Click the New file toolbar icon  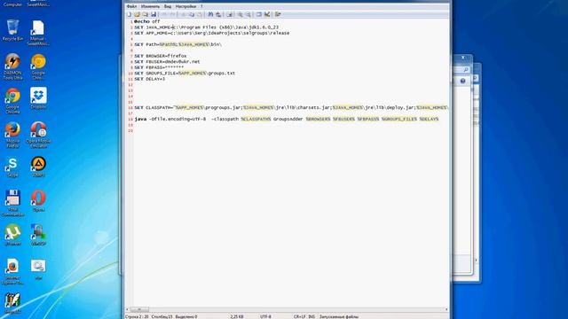tap(129, 14)
